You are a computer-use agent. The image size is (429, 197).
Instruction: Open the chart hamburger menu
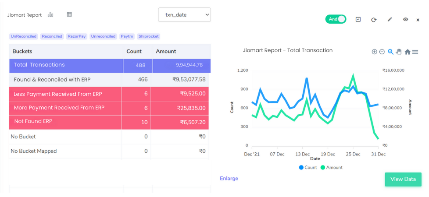point(415,52)
